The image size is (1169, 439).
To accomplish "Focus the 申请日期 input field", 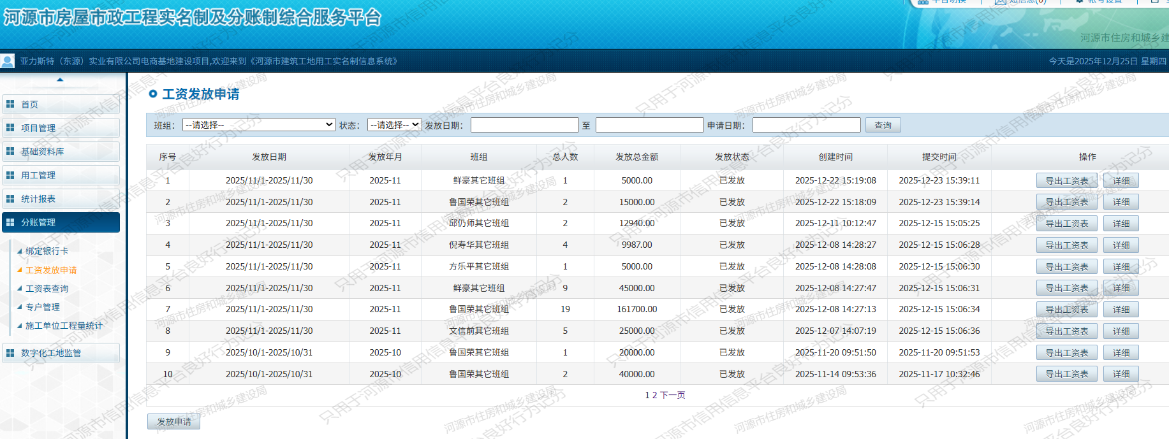I will 806,126.
